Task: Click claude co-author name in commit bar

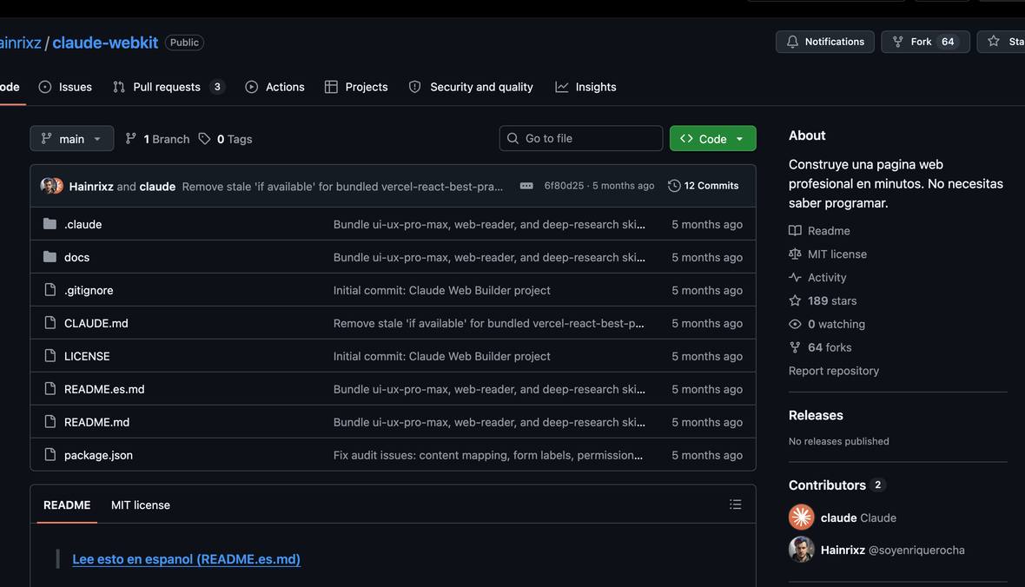Action: pos(157,187)
